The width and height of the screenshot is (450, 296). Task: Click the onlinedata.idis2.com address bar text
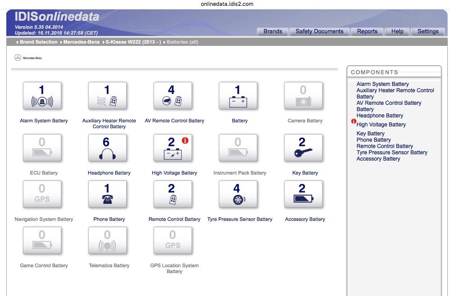click(x=227, y=4)
